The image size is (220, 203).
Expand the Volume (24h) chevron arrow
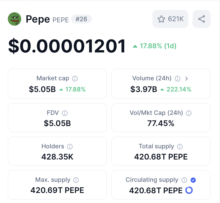tap(186, 79)
